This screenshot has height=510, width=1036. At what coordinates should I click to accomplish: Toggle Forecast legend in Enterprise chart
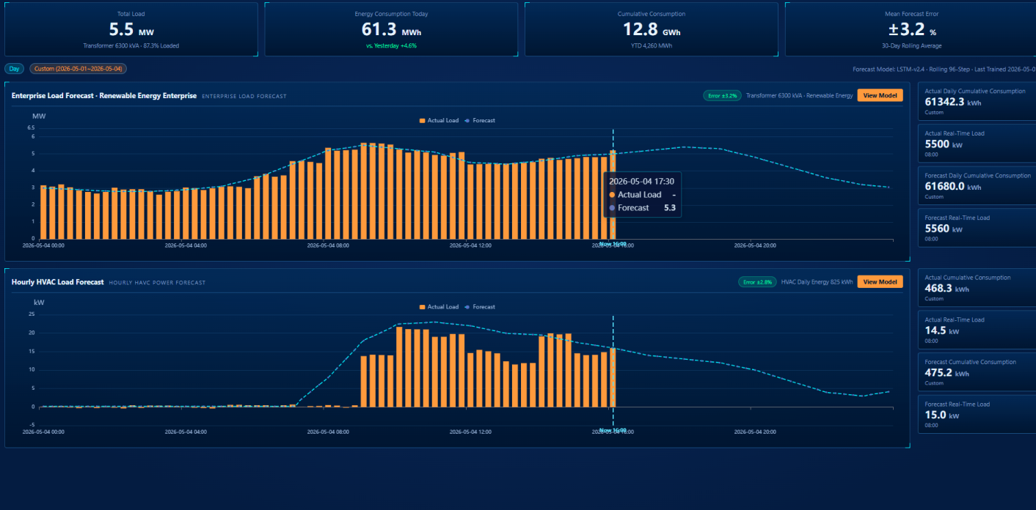pos(480,120)
